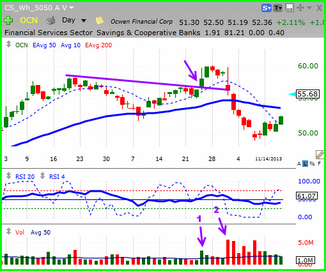The image size is (326, 271).
Task: Open the T template dropdown icon
Action: [277, 8]
